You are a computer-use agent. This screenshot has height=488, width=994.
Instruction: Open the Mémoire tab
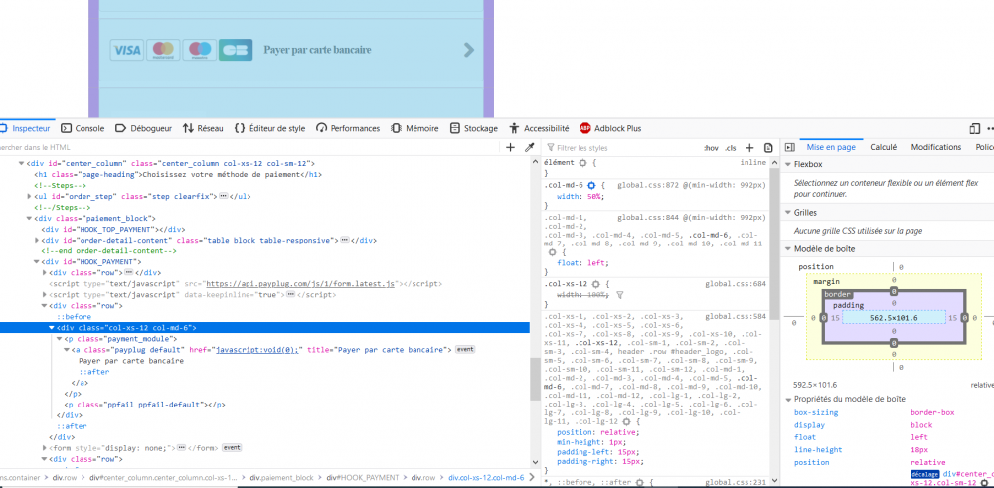click(414, 128)
